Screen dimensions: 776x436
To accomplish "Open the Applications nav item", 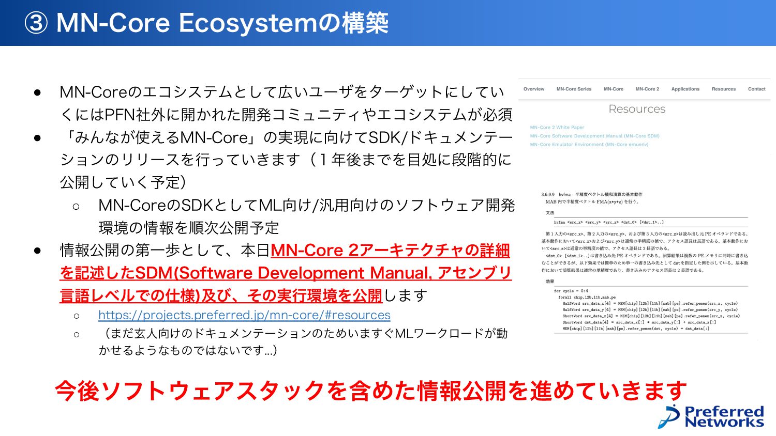I will coord(685,89).
